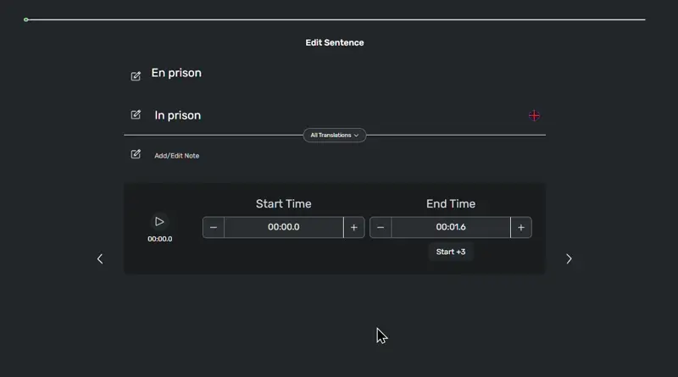Click the UK flag language icon
Screen dimensions: 678x377
click(x=534, y=115)
